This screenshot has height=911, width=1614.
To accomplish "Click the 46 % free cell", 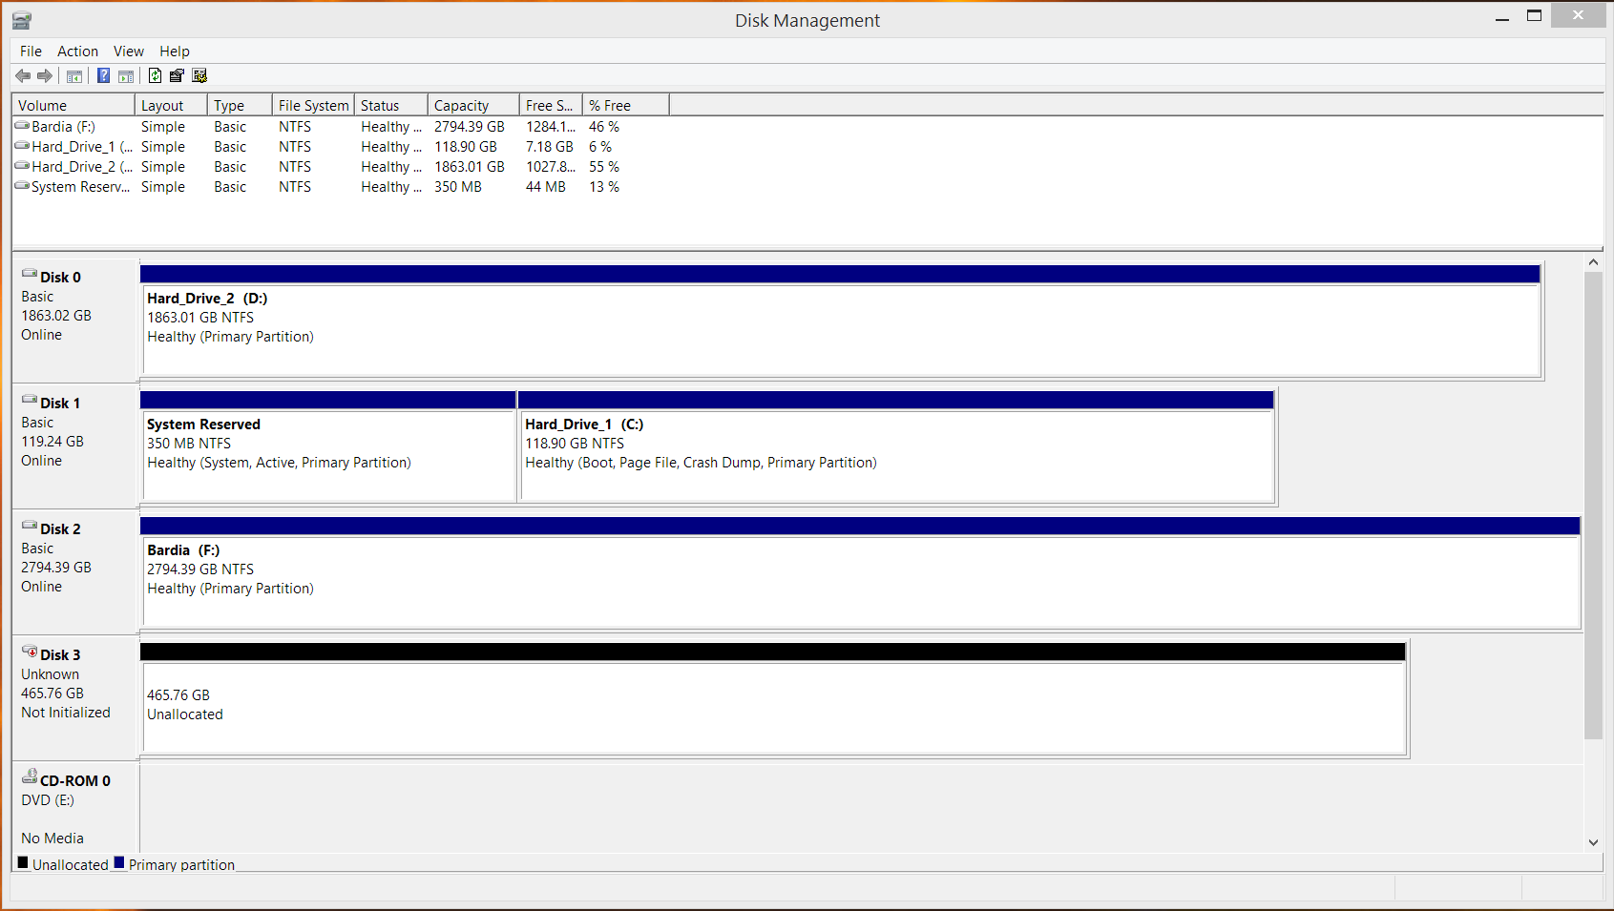I will pos(604,126).
